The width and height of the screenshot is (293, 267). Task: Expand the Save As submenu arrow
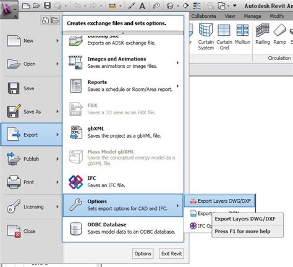pyautogui.click(x=57, y=111)
